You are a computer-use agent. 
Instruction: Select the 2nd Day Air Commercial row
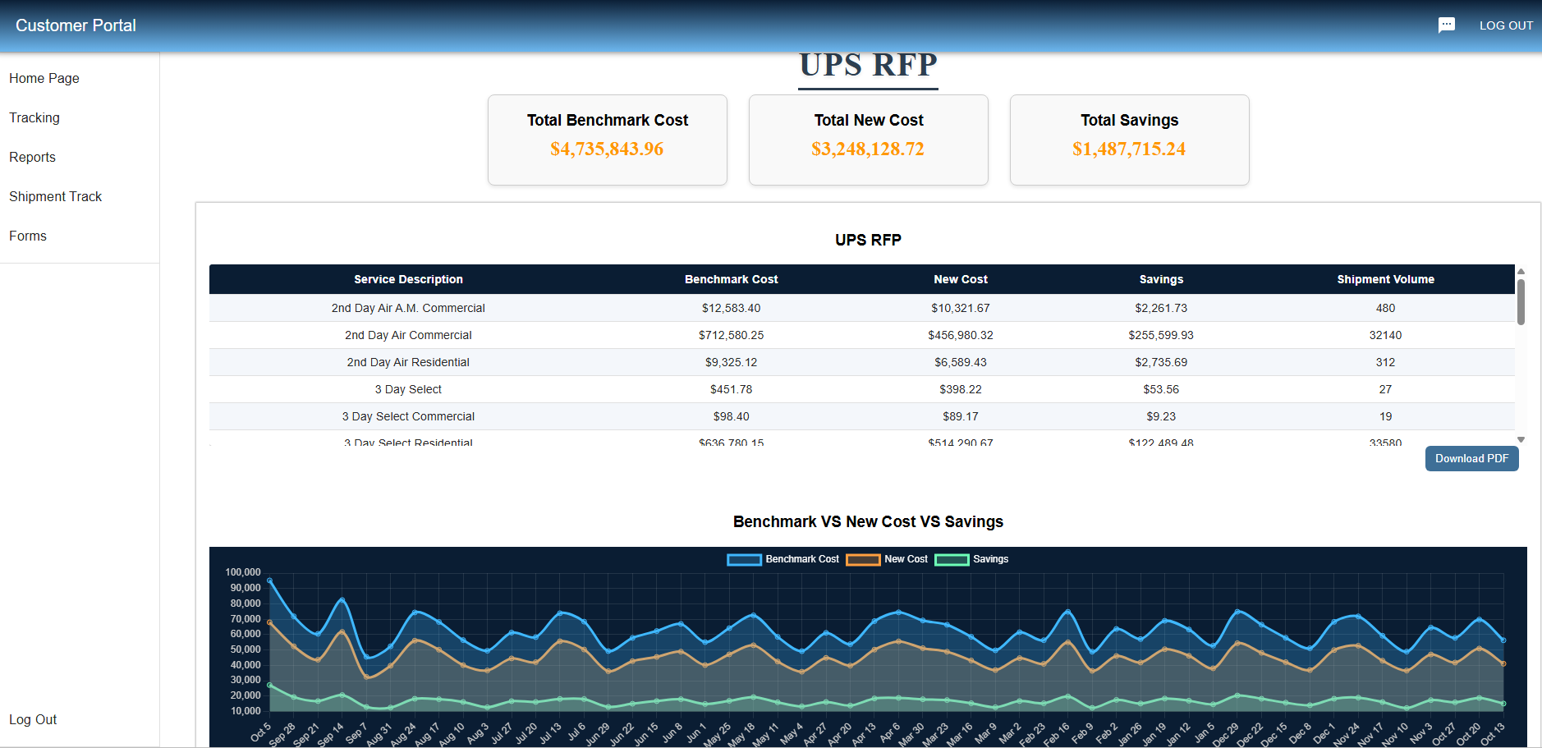point(408,335)
